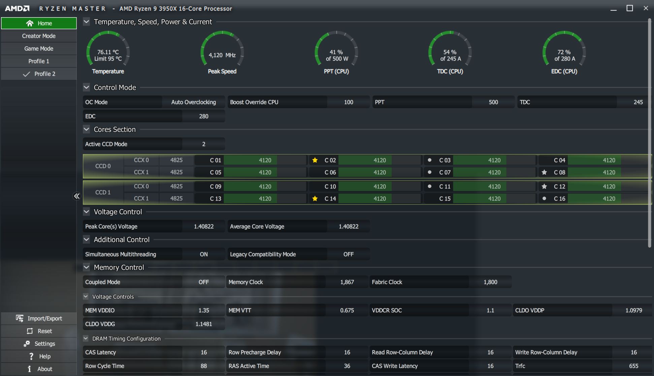Click the C 01 core speed bar
Screen dimensions: 654x376
(265, 160)
